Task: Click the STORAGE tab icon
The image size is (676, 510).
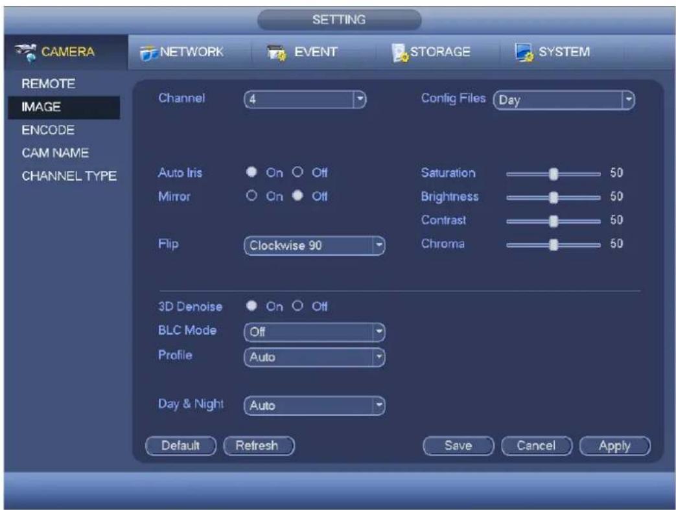Action: 400,52
